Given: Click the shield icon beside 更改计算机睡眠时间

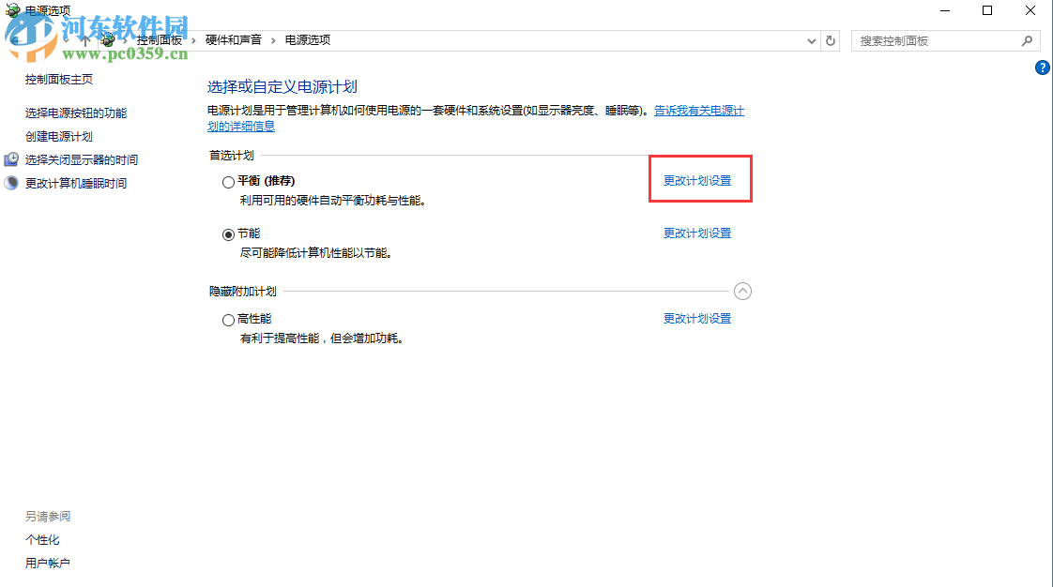Looking at the screenshot, I should pyautogui.click(x=9, y=183).
